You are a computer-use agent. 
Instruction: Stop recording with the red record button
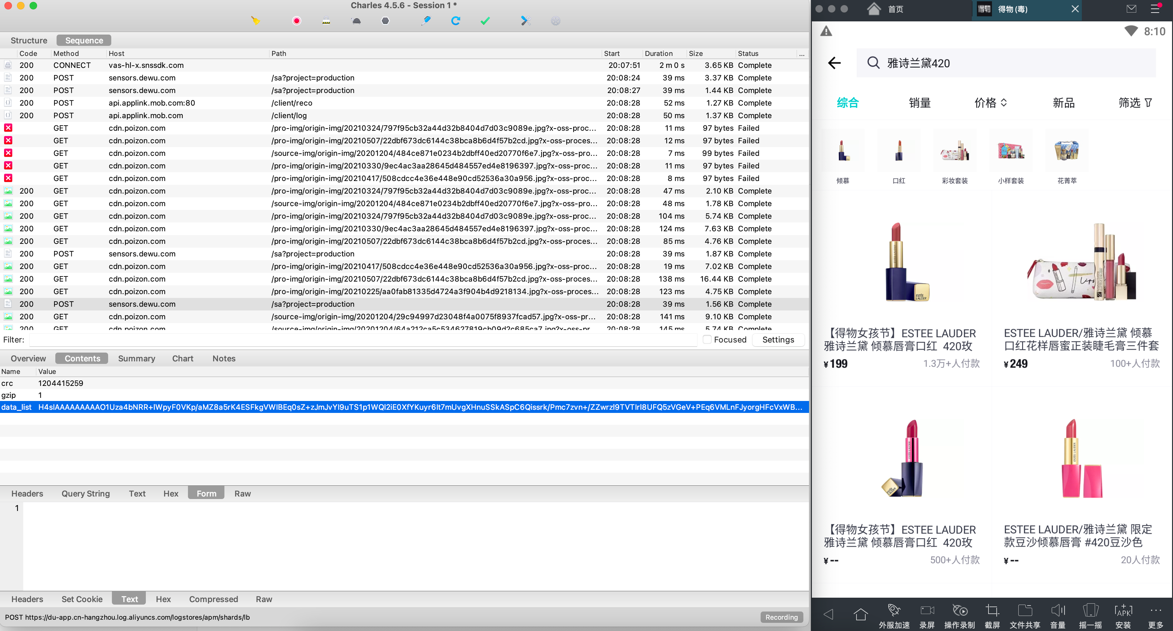point(296,20)
